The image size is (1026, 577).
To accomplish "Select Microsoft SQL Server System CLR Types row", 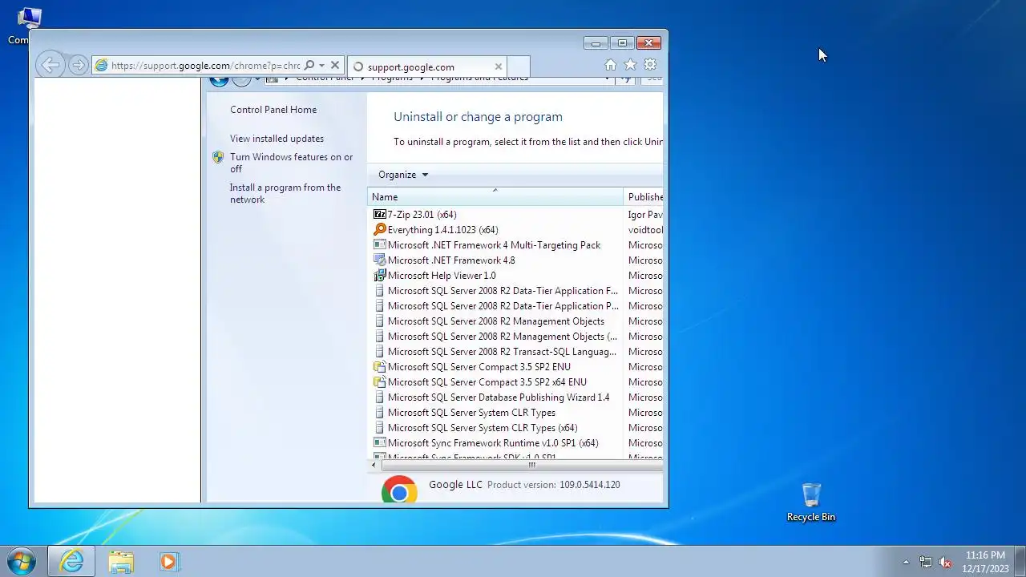I will (515, 413).
